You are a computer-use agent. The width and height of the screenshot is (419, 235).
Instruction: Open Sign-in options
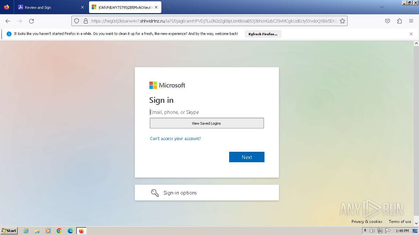click(x=207, y=193)
